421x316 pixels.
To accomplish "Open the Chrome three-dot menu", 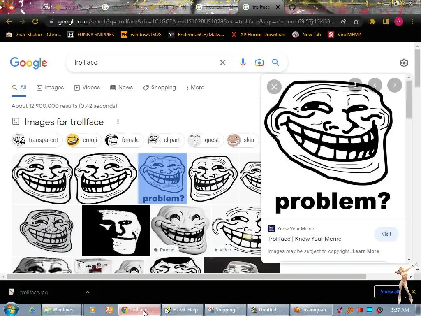I will (x=412, y=21).
